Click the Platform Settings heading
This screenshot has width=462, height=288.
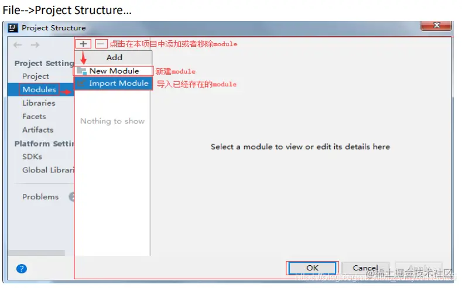pyautogui.click(x=44, y=144)
